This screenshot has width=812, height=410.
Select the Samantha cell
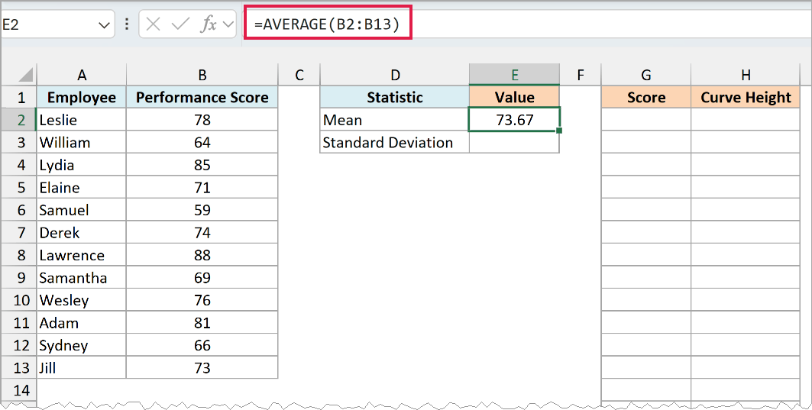coord(81,277)
